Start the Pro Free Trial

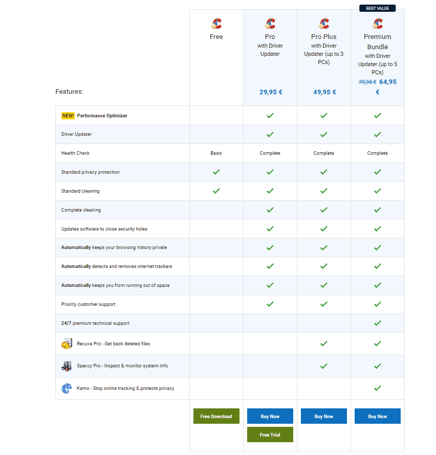pyautogui.click(x=270, y=435)
